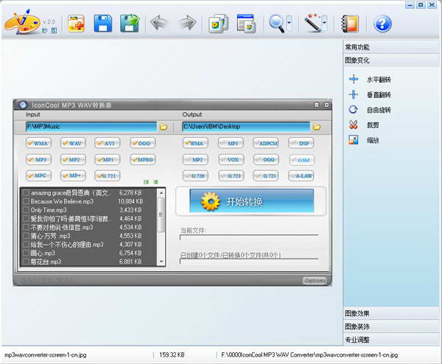Click mp3wavconverter-screen-1-cn.jpg filename in the status bar
Image resolution: width=442 pixels, height=364 pixels.
coord(46,354)
